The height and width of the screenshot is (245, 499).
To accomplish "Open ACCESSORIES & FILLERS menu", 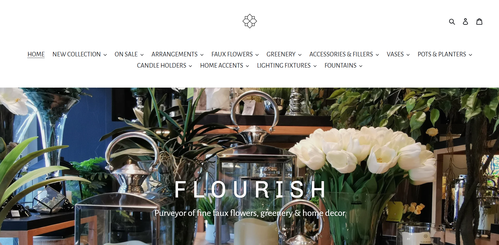I will 344,54.
